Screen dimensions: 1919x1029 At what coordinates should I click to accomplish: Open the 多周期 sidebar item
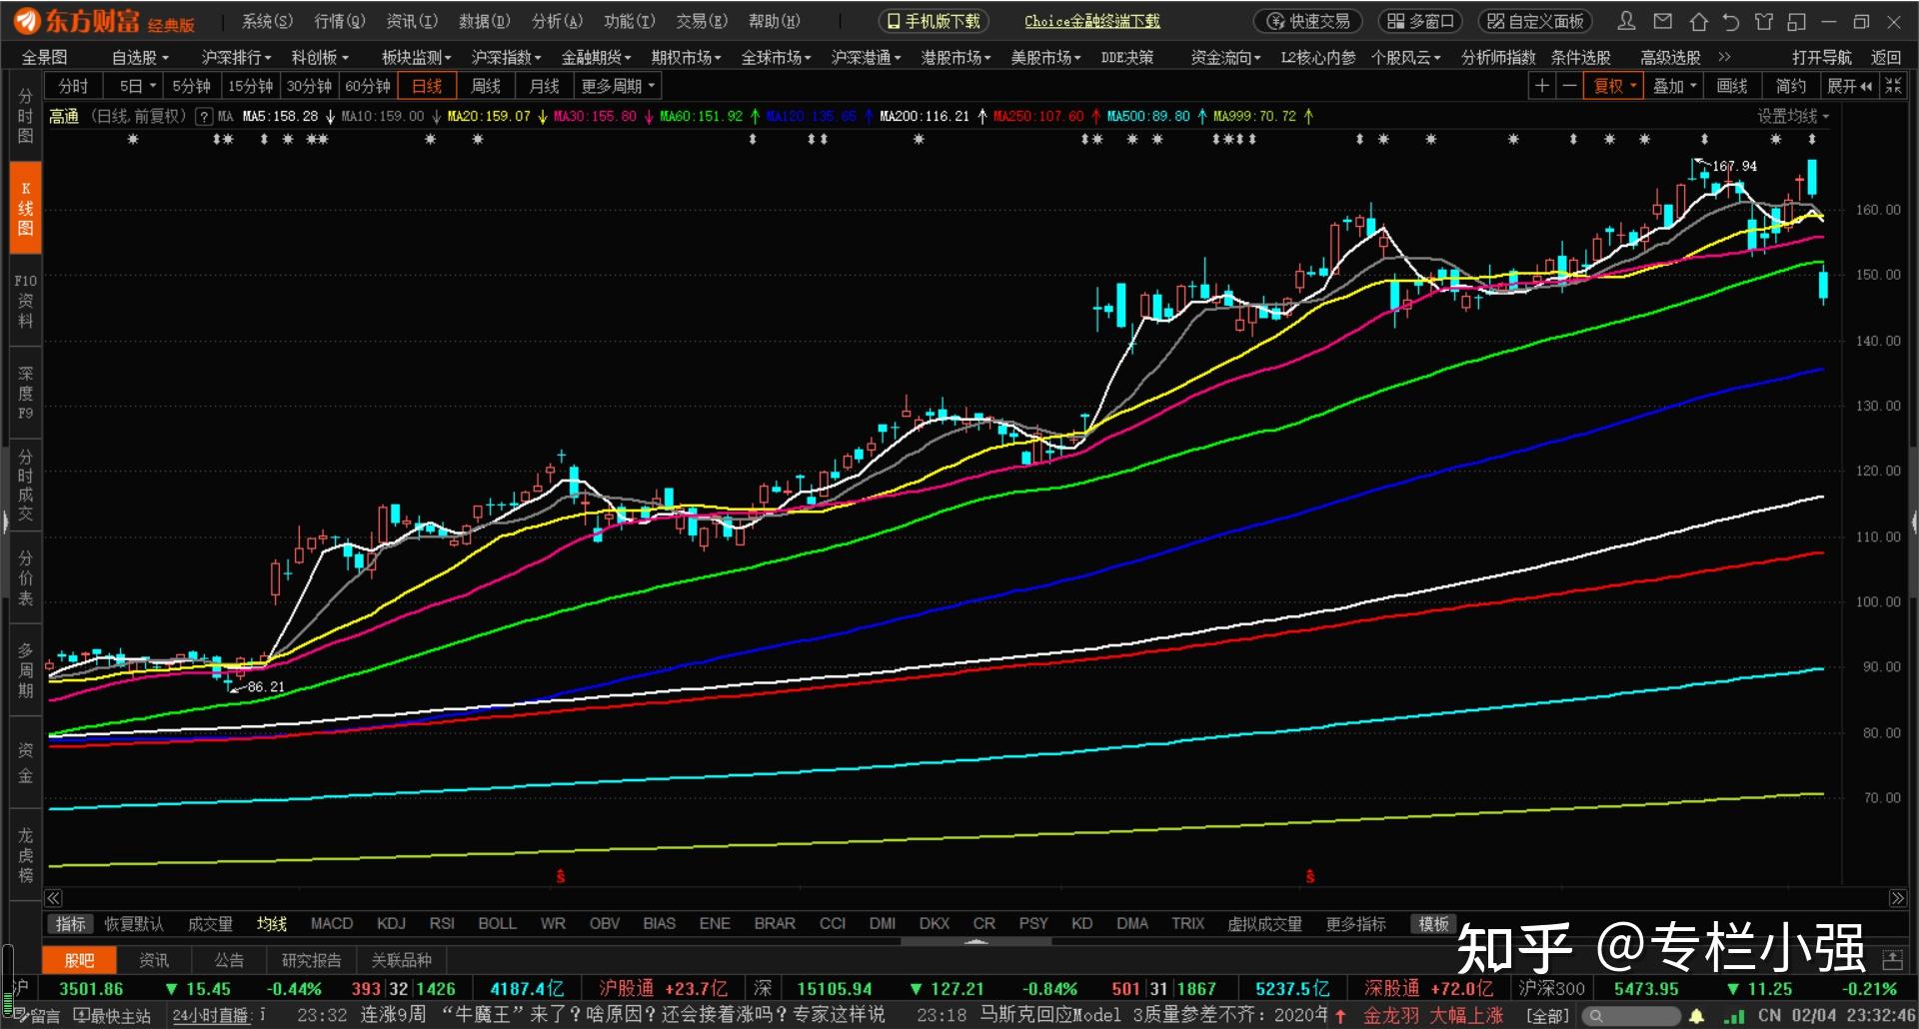[25, 669]
